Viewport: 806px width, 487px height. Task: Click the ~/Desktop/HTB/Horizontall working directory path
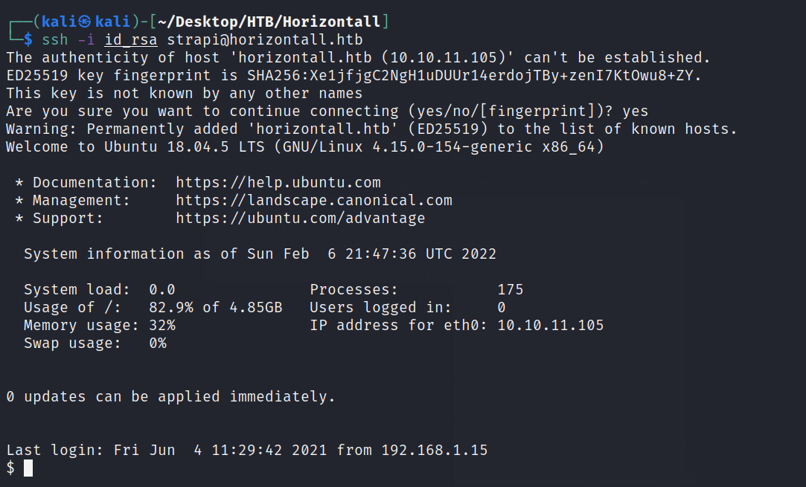[x=276, y=22]
